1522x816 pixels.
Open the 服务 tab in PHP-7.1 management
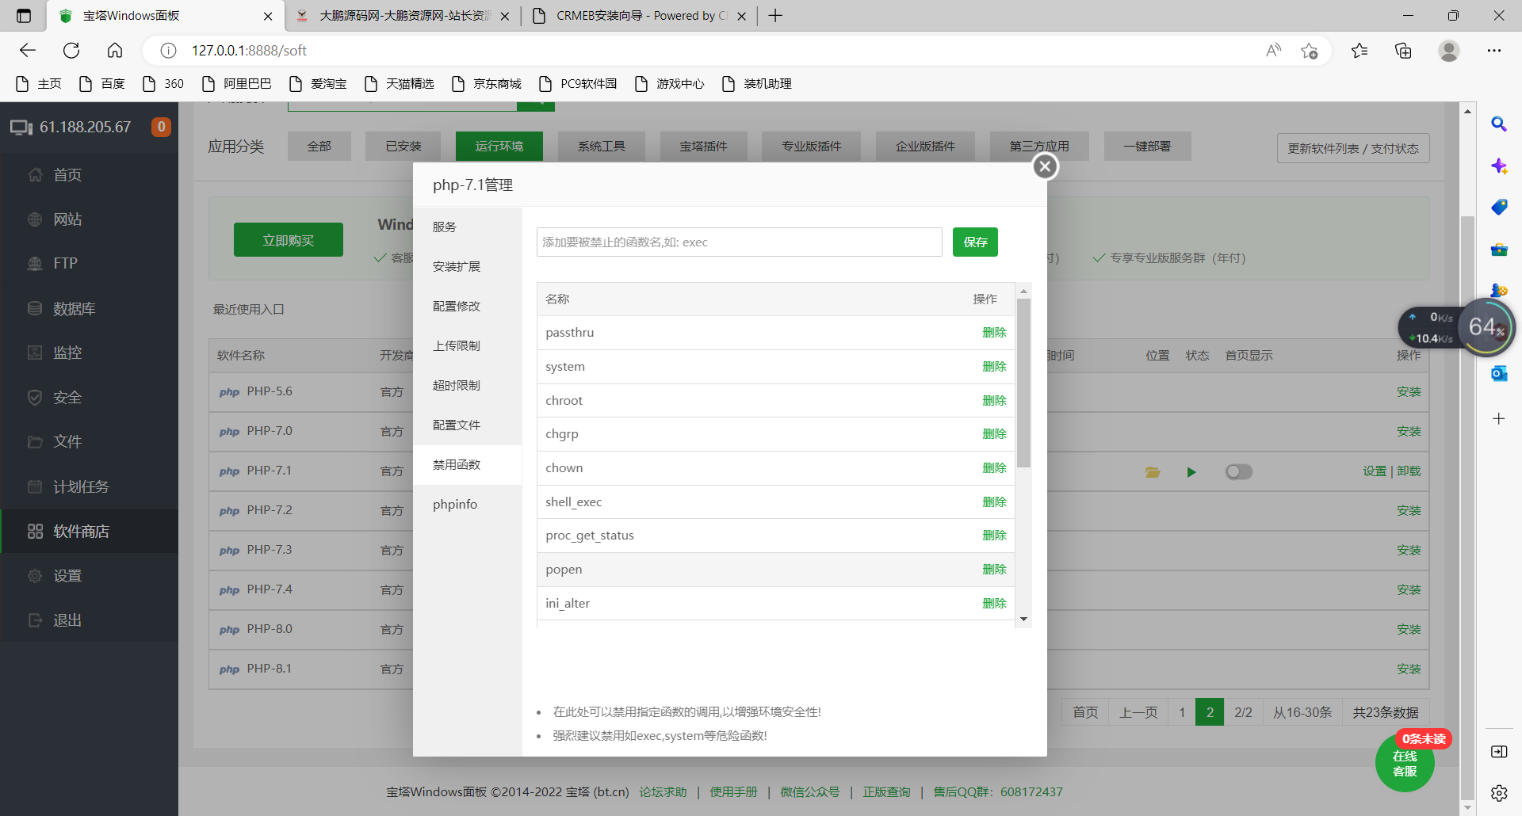tap(444, 226)
